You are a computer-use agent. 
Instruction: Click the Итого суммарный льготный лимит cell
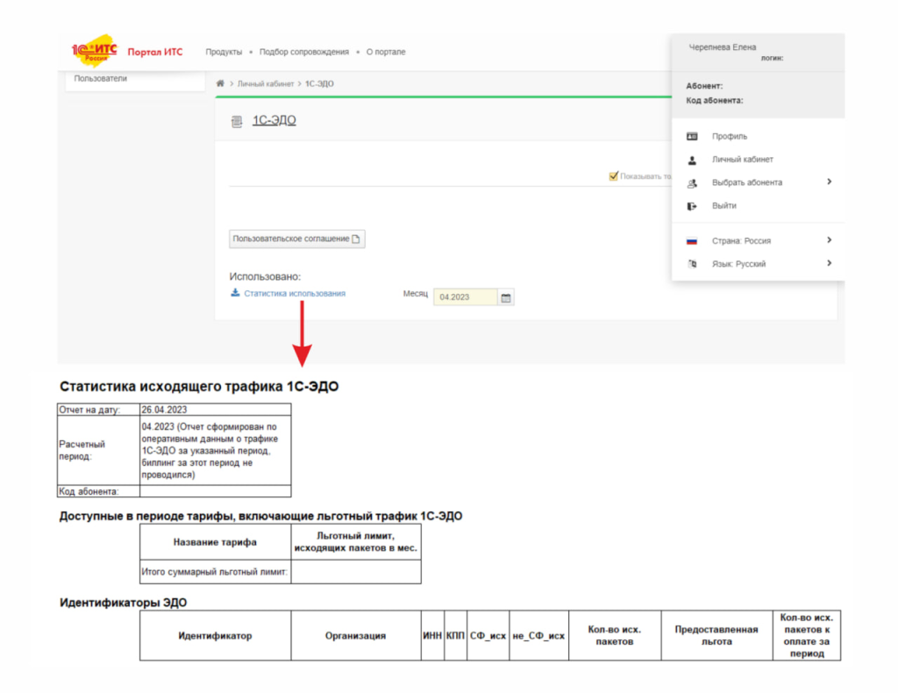(x=216, y=572)
